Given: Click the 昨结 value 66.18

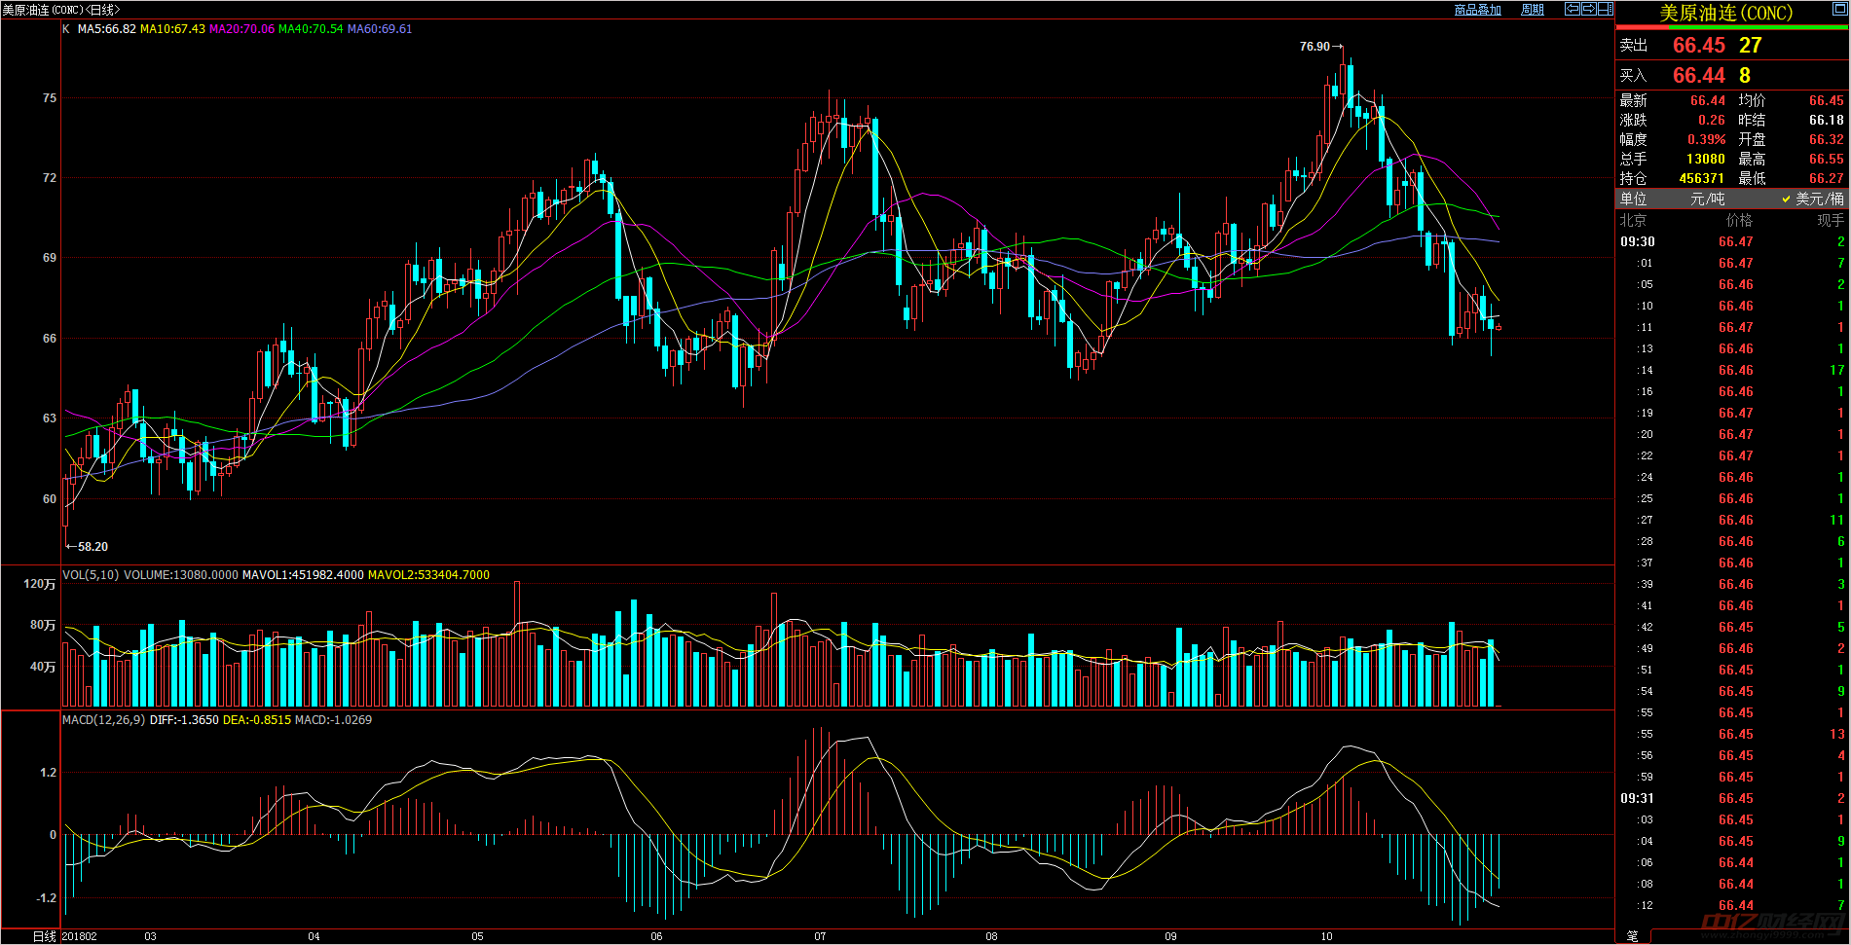Looking at the screenshot, I should (x=1826, y=120).
